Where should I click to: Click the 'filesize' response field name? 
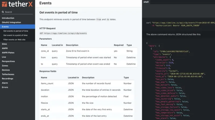[44, 103]
